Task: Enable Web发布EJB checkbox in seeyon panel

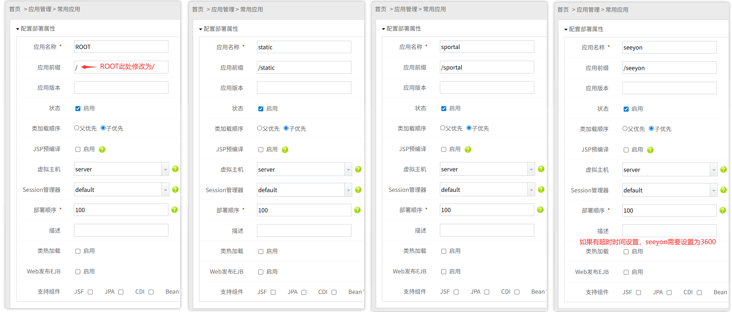Action: (x=626, y=272)
